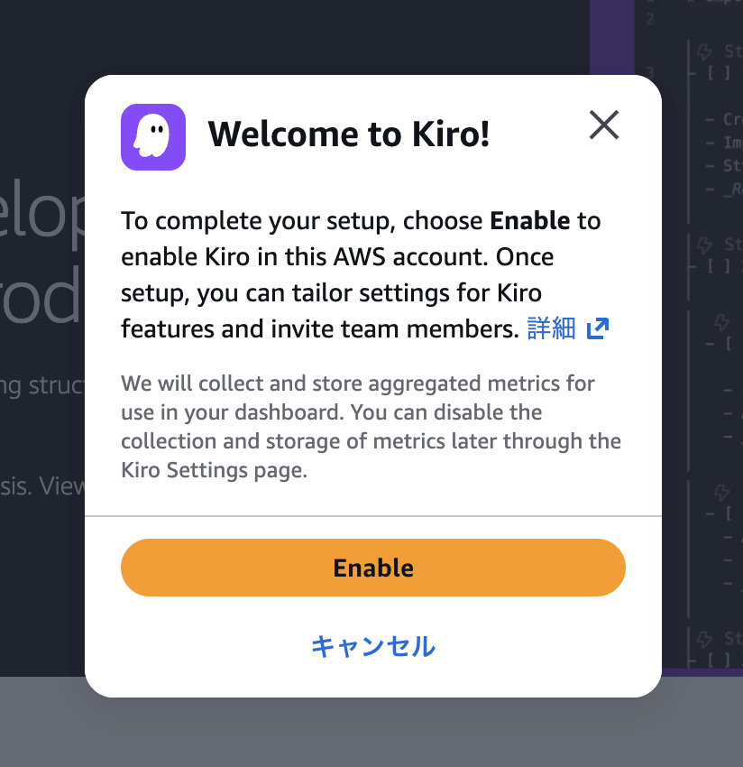This screenshot has height=767, width=743.
Task: Click the bottommost lightning icon in the code panel
Action: (x=707, y=639)
